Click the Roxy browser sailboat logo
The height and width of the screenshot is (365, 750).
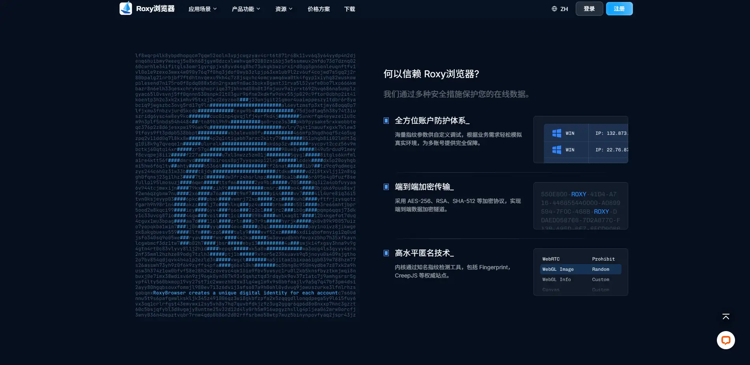[x=126, y=8]
